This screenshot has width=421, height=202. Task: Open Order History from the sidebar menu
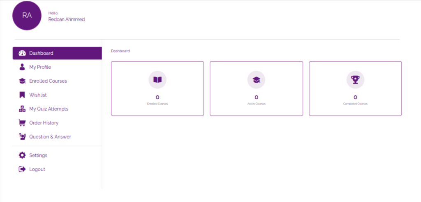click(x=44, y=123)
